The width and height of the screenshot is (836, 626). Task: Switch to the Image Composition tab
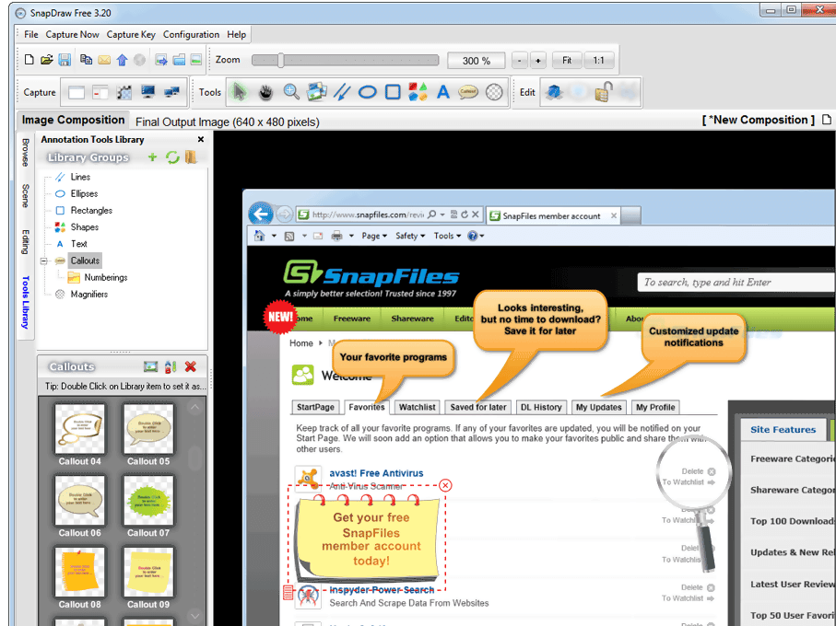(x=73, y=120)
